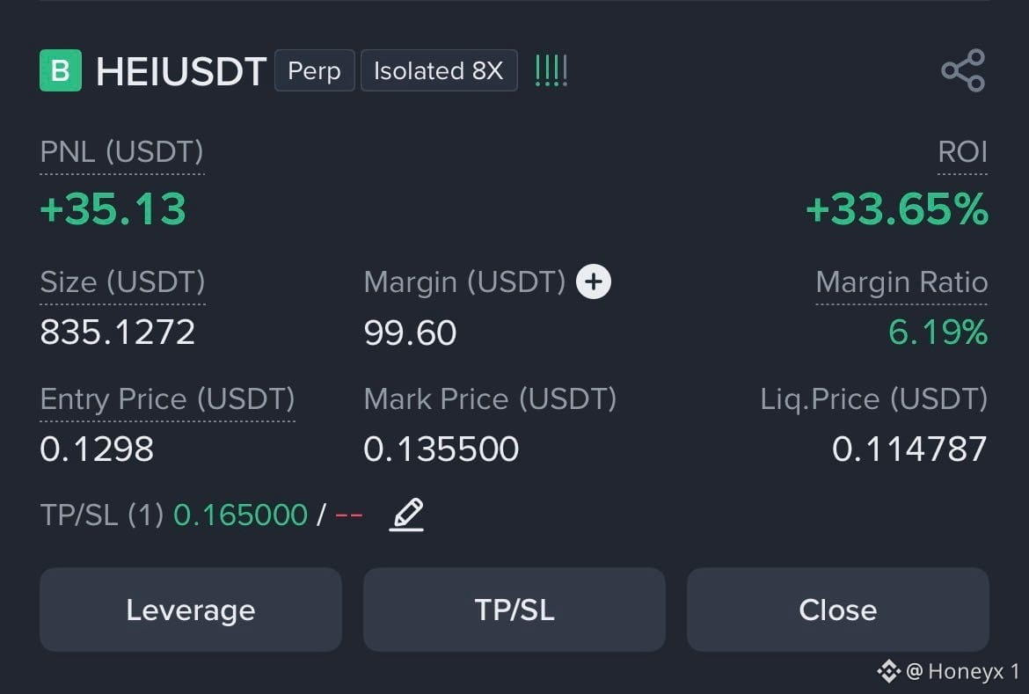Tap the red stop loss dashes
Image resolution: width=1029 pixels, height=694 pixels.
coord(348,515)
